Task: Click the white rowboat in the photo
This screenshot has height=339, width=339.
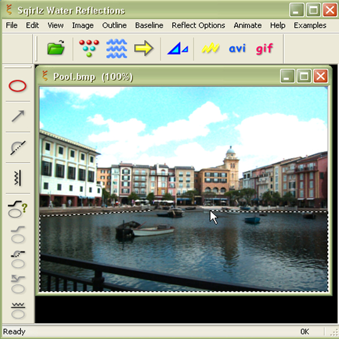Action: [153, 231]
